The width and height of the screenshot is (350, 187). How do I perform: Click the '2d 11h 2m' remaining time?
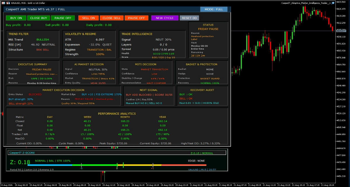[198, 55]
